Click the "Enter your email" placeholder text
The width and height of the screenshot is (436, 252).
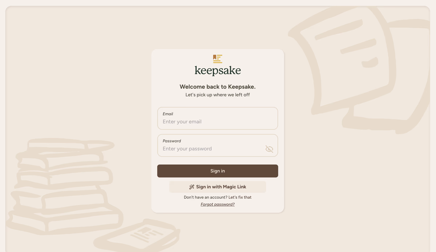click(182, 122)
